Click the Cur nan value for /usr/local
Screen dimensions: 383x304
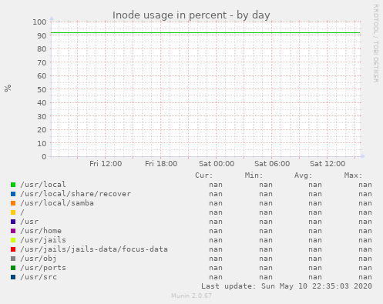pyautogui.click(x=216, y=185)
